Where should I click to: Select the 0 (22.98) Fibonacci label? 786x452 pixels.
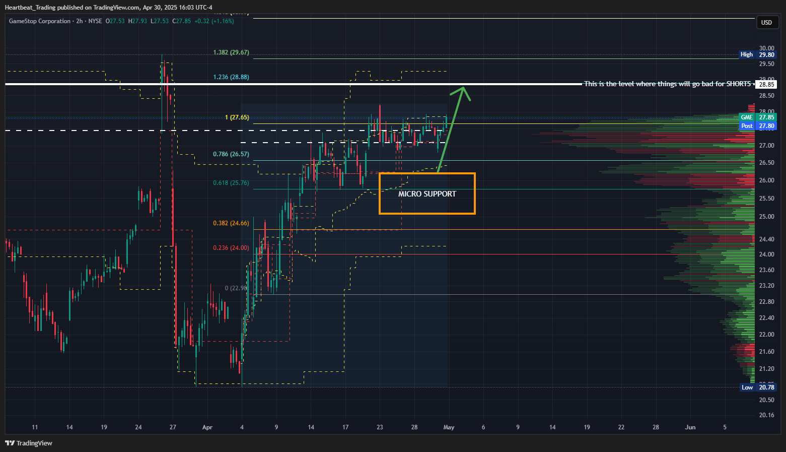click(x=236, y=288)
